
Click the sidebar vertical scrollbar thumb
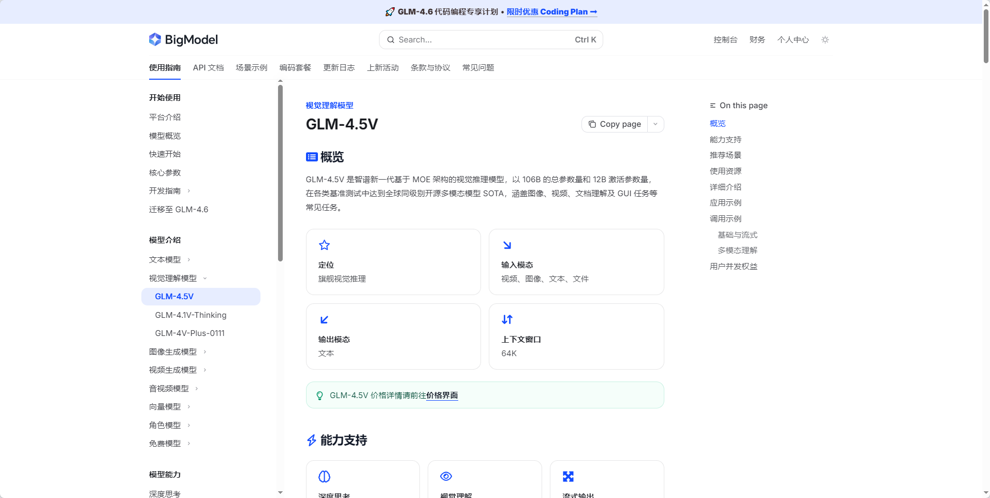click(x=280, y=173)
